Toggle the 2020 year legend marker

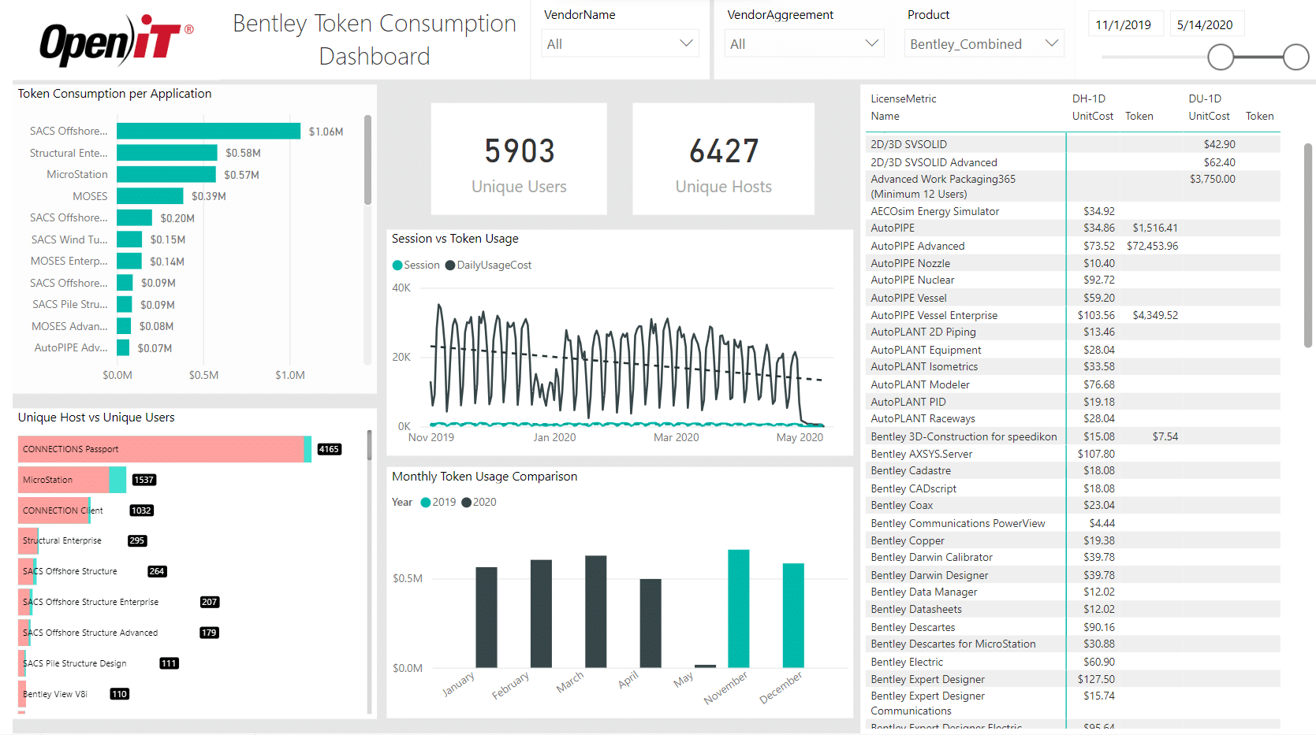coord(467,503)
